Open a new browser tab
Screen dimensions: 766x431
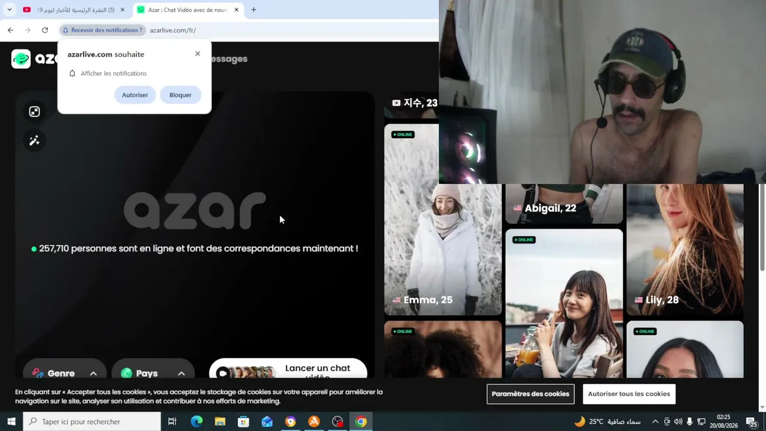click(x=254, y=10)
